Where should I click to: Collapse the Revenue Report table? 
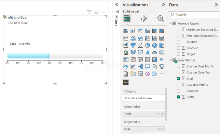170,23
